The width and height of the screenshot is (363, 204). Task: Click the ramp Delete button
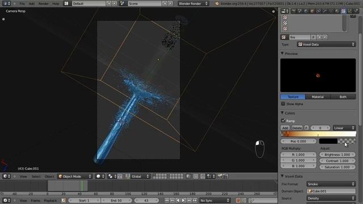(x=297, y=128)
